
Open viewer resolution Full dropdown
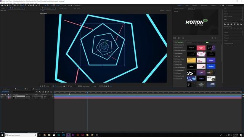[x=73, y=86]
